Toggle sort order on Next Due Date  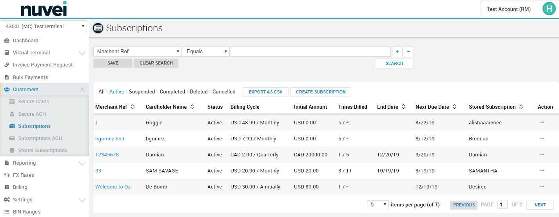(454, 107)
